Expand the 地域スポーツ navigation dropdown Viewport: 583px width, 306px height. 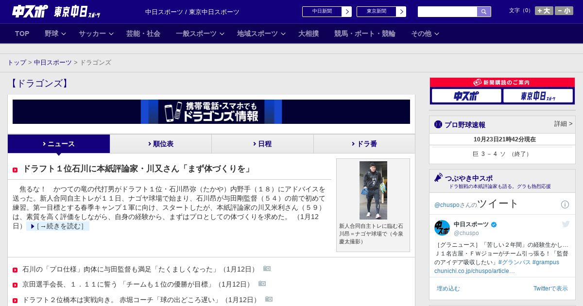tap(261, 34)
